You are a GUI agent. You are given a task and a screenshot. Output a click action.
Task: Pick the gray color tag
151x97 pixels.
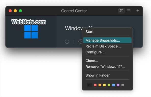click(123, 85)
